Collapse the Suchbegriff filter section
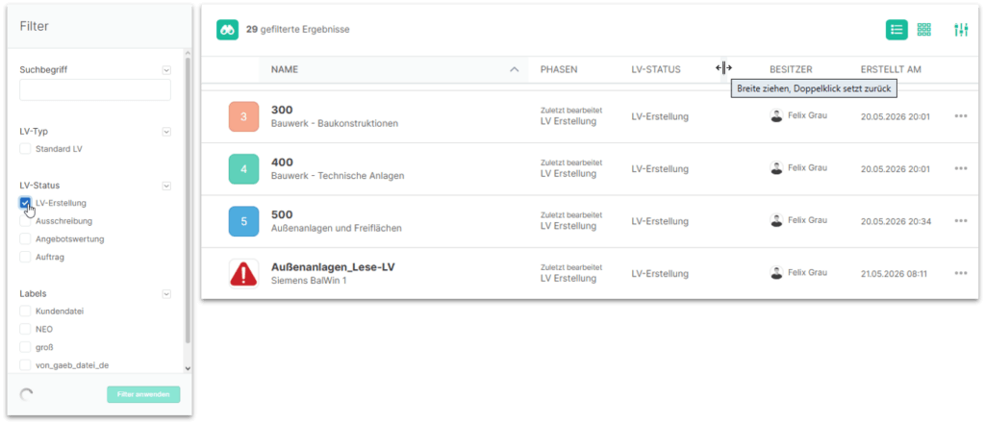 (166, 70)
